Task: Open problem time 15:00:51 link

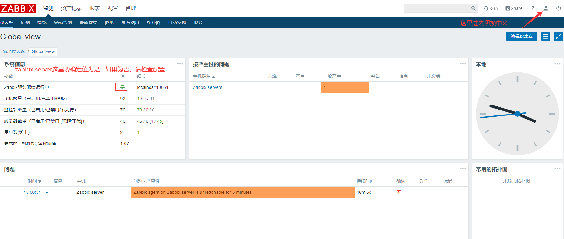Action: coord(32,192)
